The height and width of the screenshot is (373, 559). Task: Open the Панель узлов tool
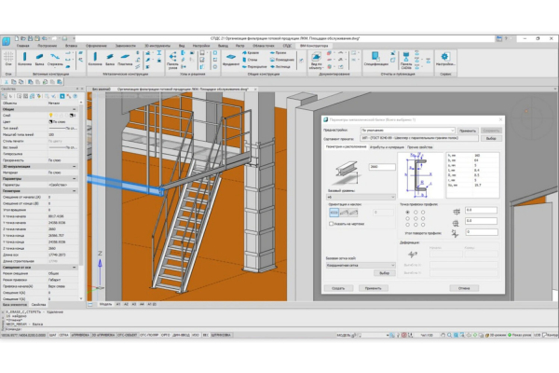tap(173, 60)
